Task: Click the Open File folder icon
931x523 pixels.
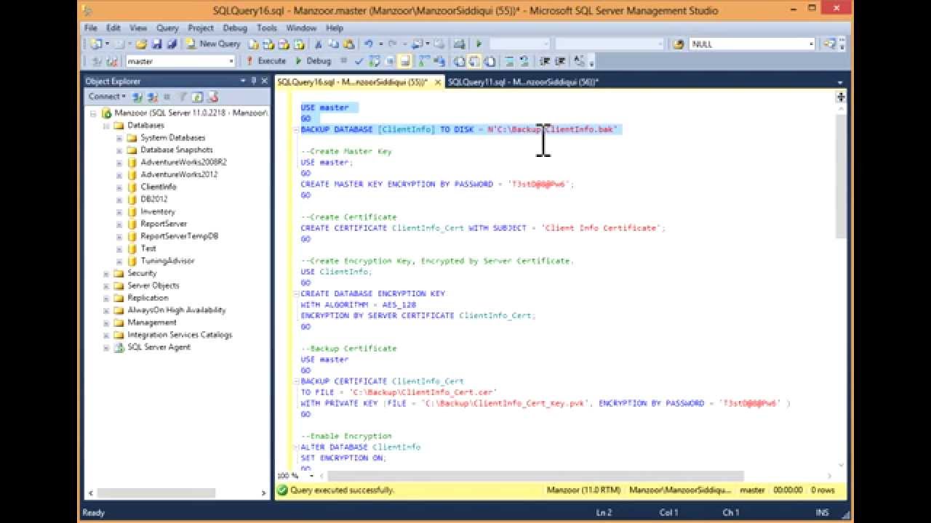Action: point(140,44)
